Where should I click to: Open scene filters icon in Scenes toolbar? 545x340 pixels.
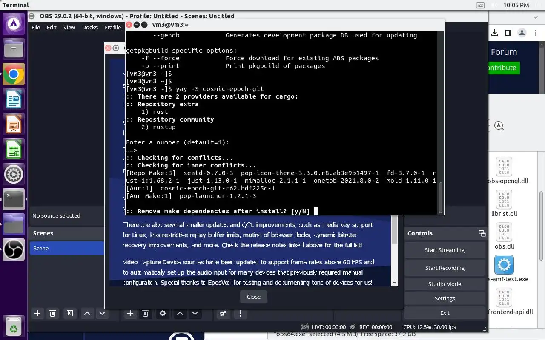point(70,313)
